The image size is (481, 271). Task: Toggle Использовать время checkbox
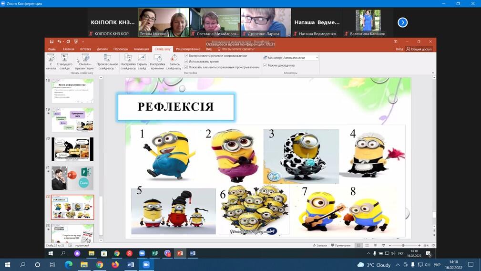[186, 62]
